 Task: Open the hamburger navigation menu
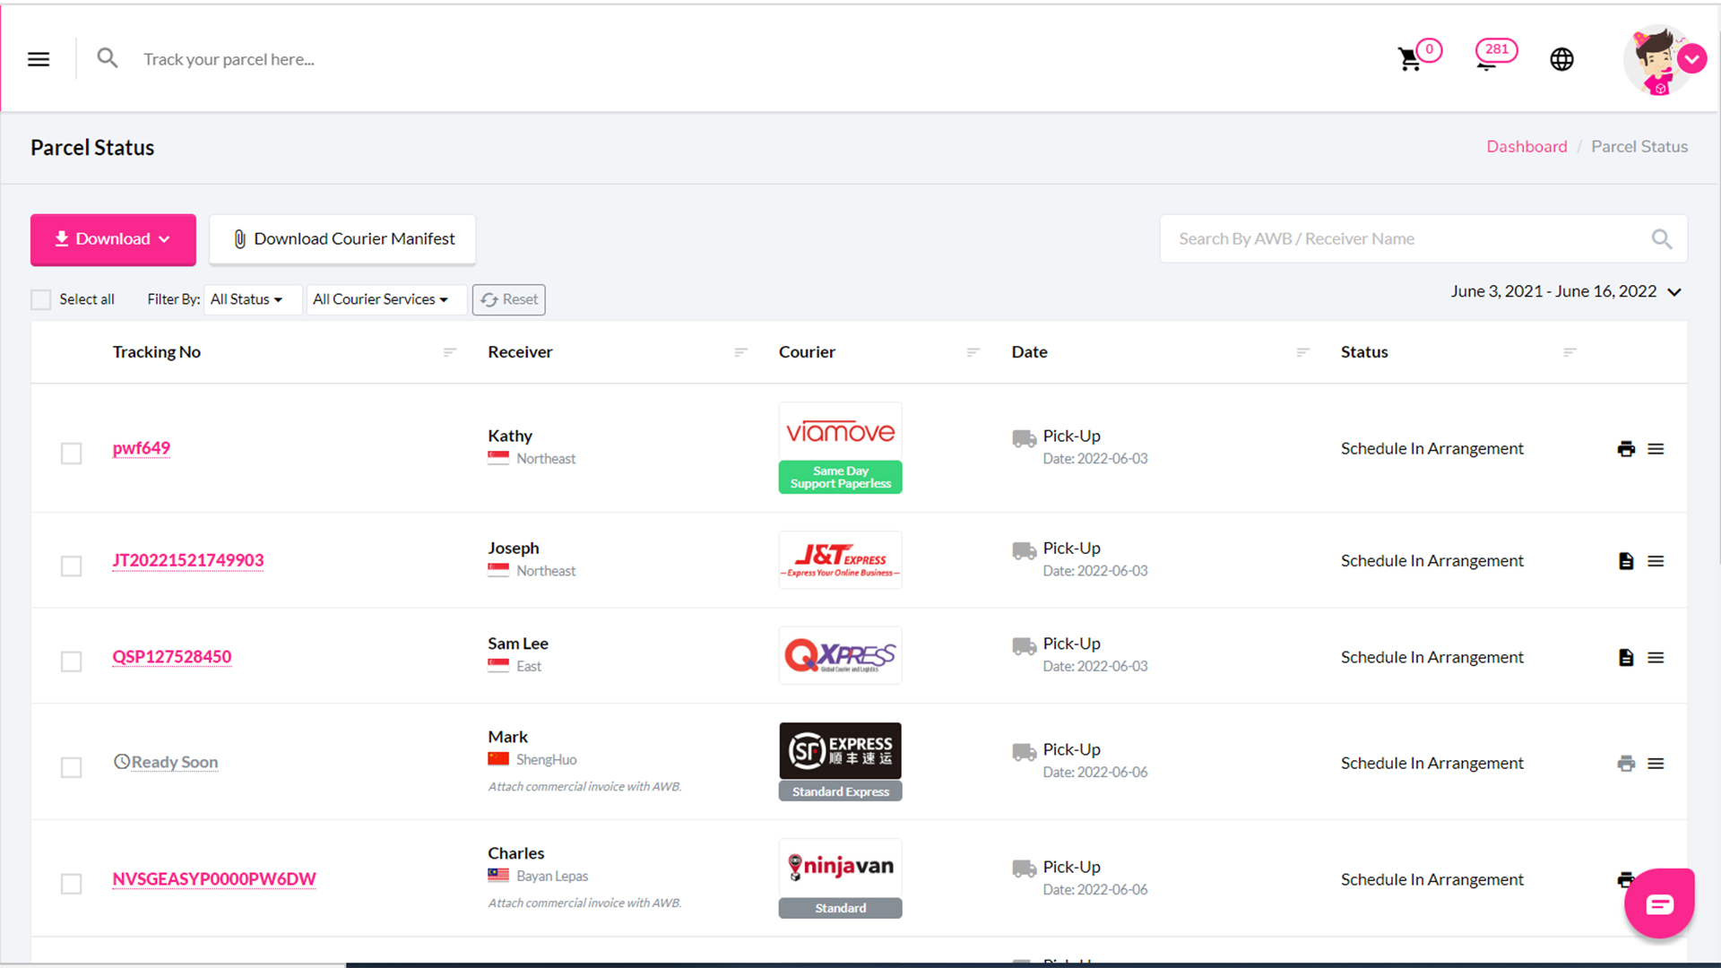click(x=39, y=59)
